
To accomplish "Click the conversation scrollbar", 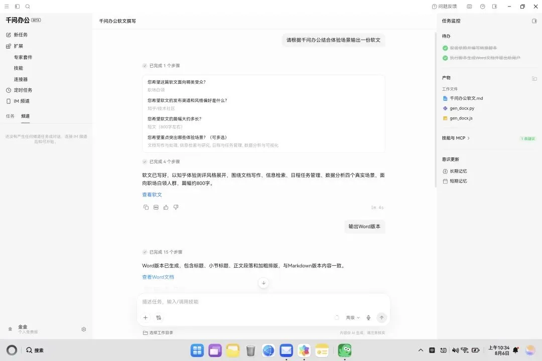I will click(435, 110).
